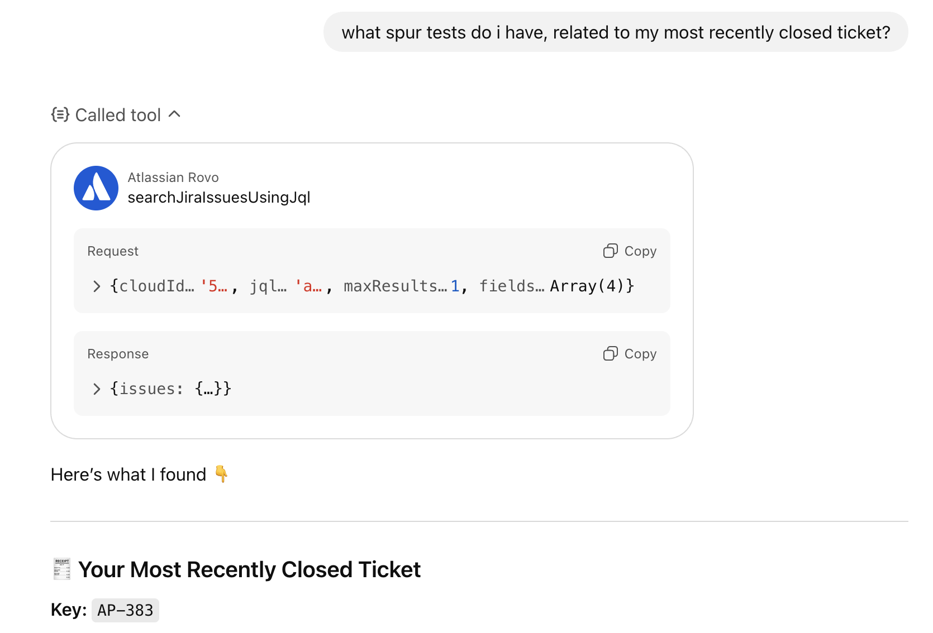Image resolution: width=933 pixels, height=633 pixels.
Task: Click the searchJiraIssuesUsingJql tool name
Action: (219, 196)
